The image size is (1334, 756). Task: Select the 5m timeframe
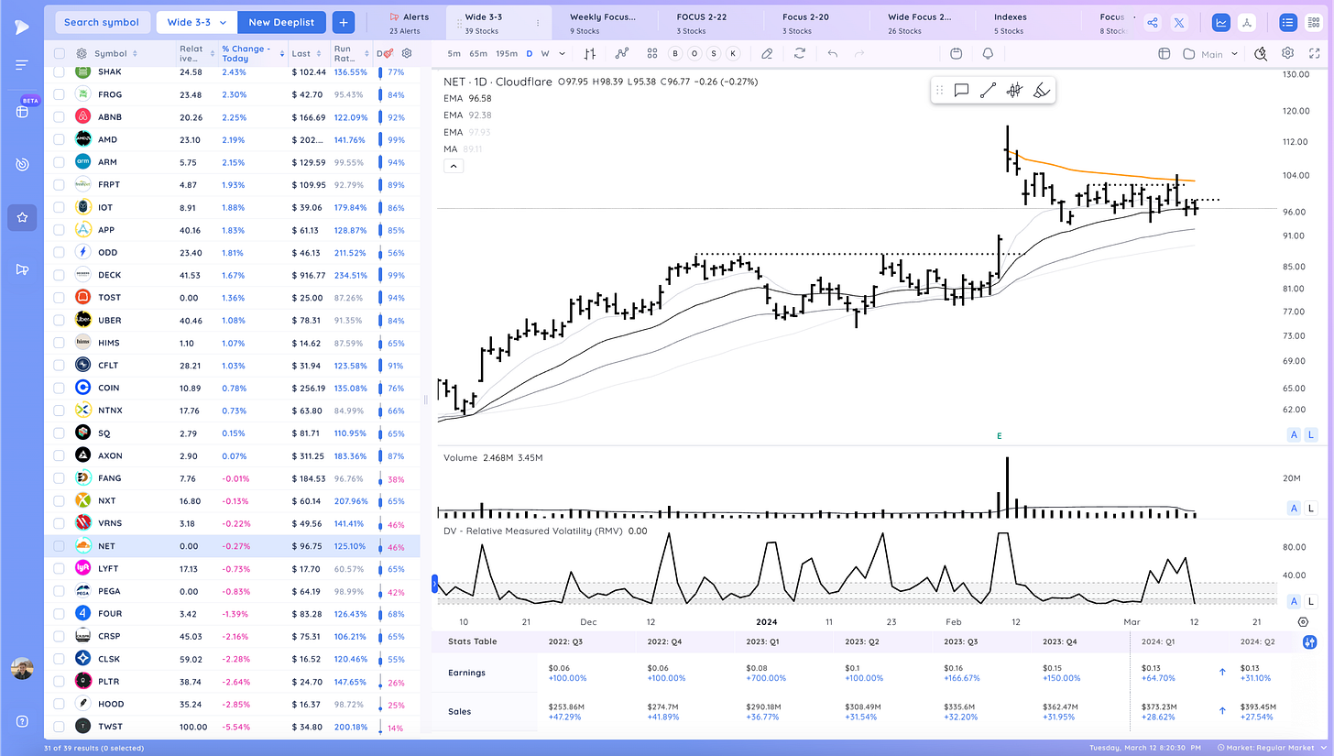(x=454, y=53)
